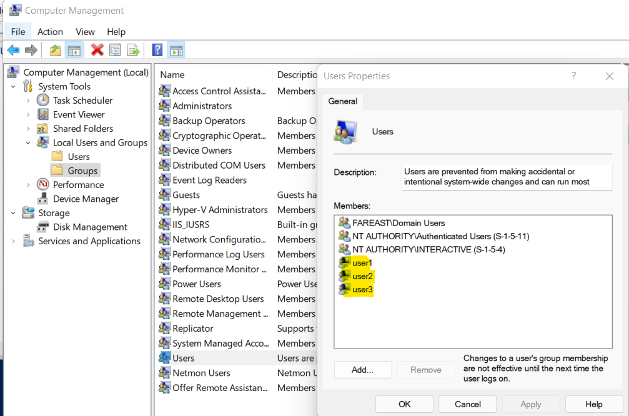
Task: Toggle the Show/Hide Action Pane icon
Action: pyautogui.click(x=177, y=51)
